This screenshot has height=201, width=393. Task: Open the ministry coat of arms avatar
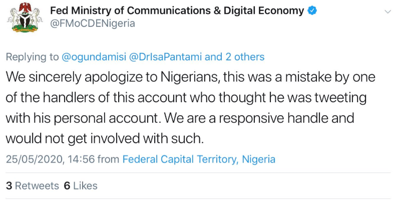click(25, 18)
